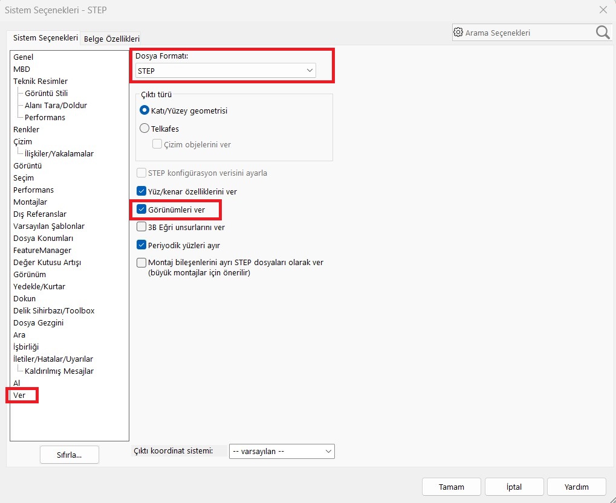Select Ara category
This screenshot has height=503, width=616.
point(19,335)
